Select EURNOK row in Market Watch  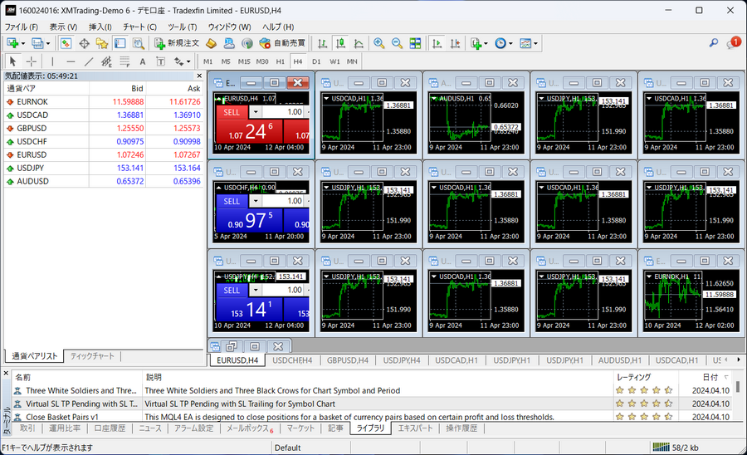104,101
